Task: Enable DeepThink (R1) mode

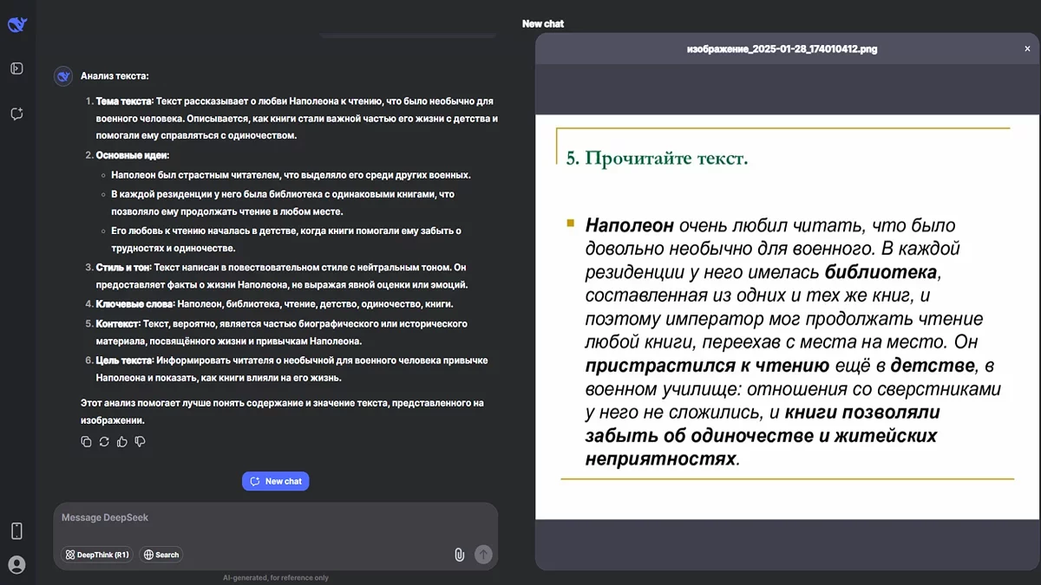Action: 96,555
